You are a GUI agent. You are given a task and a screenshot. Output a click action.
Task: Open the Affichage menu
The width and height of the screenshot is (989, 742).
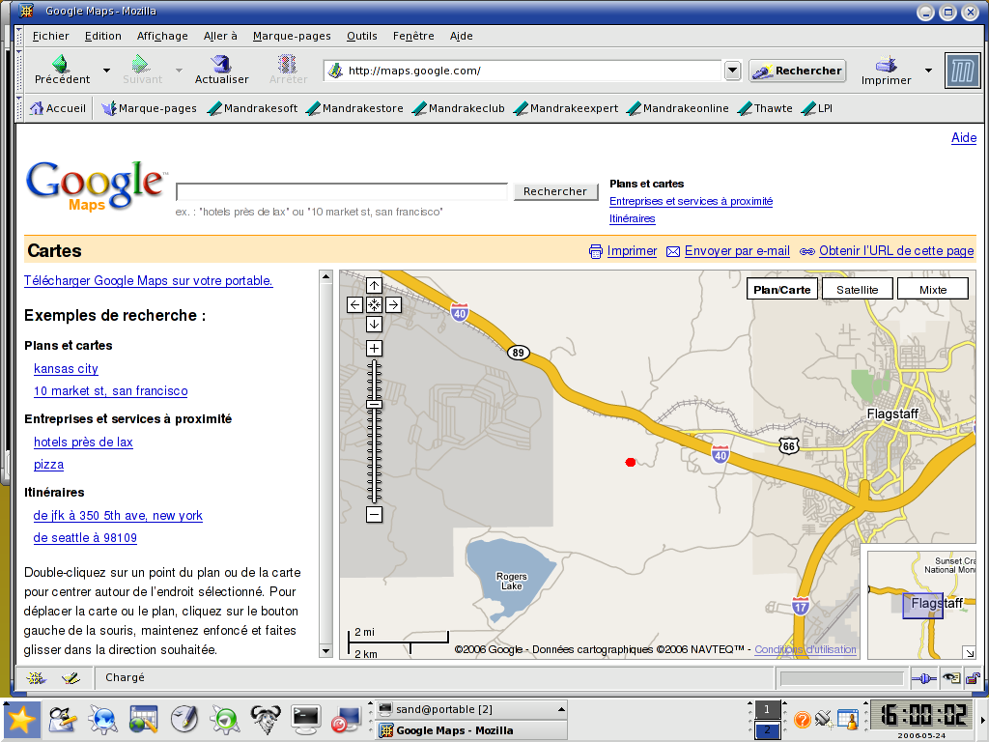click(x=162, y=36)
